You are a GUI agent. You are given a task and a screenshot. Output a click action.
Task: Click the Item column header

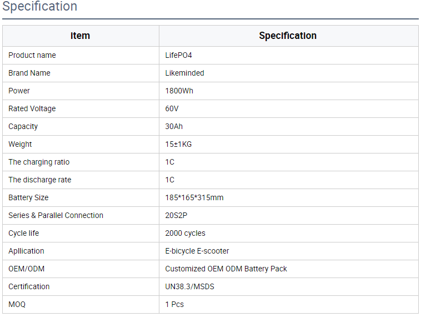point(80,36)
